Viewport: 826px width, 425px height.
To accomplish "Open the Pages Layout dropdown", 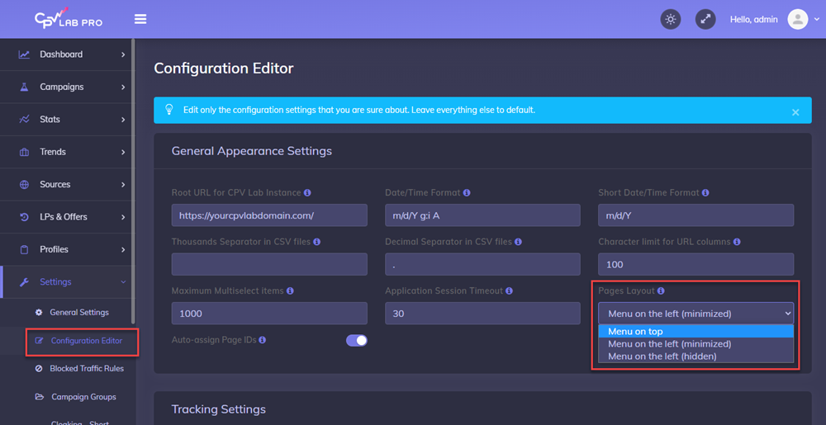I will [695, 314].
